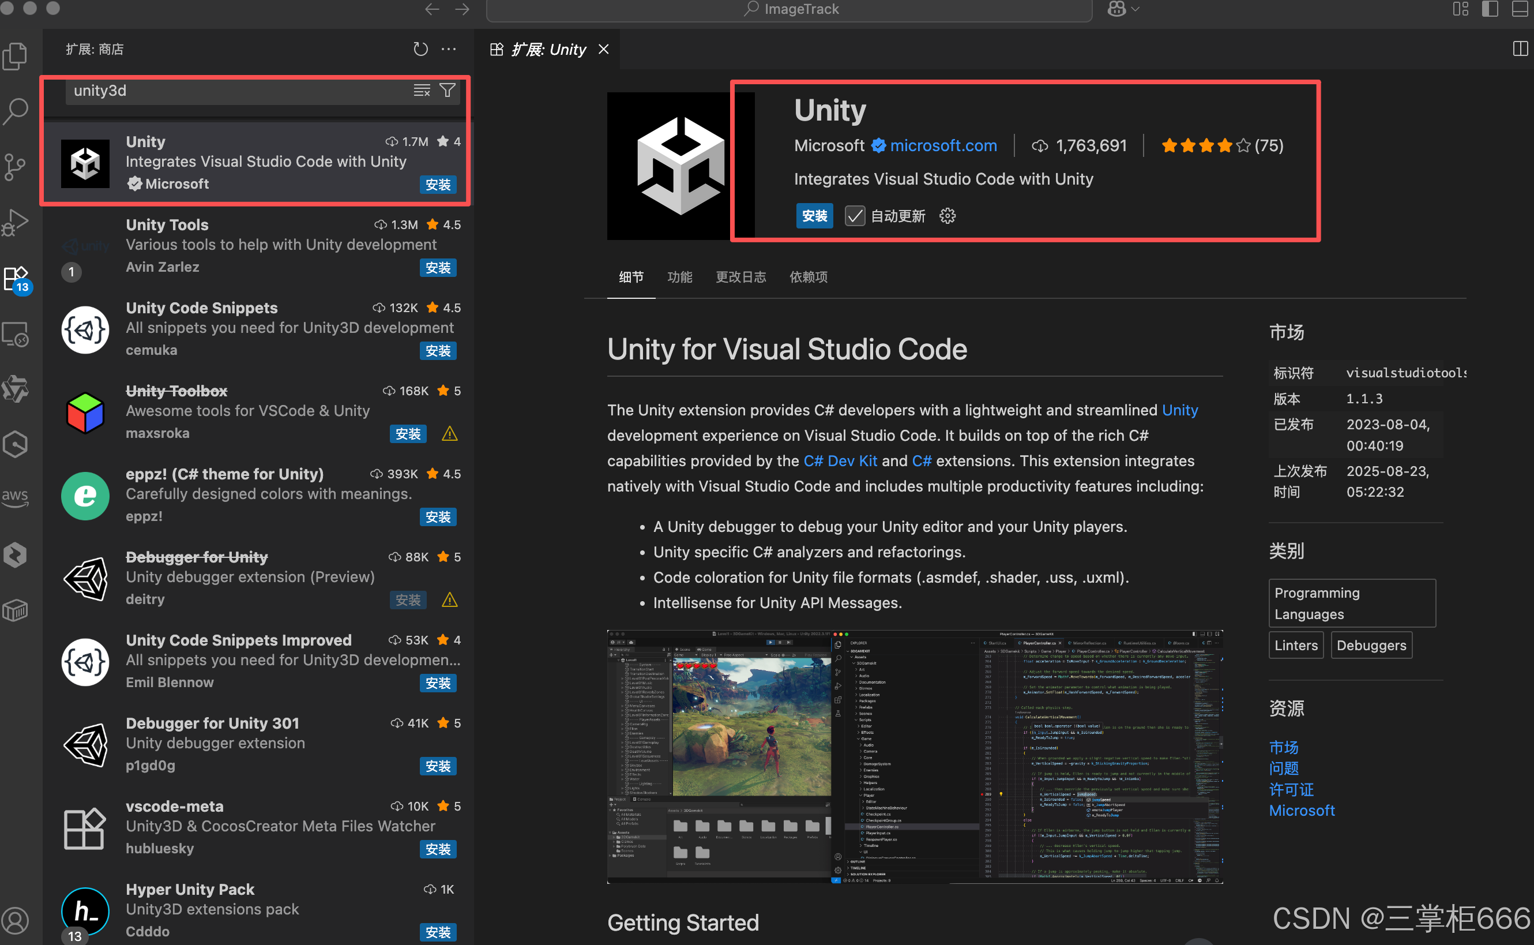This screenshot has width=1534, height=945.
Task: Open the Remote Explorer view
Action: (x=15, y=335)
